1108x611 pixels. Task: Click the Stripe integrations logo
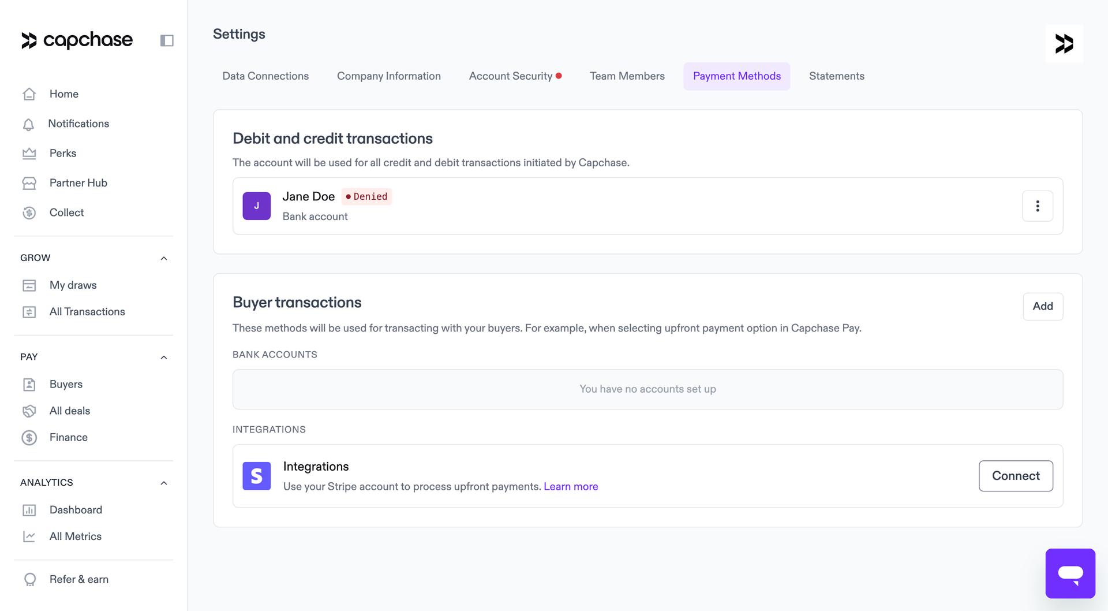coord(256,476)
